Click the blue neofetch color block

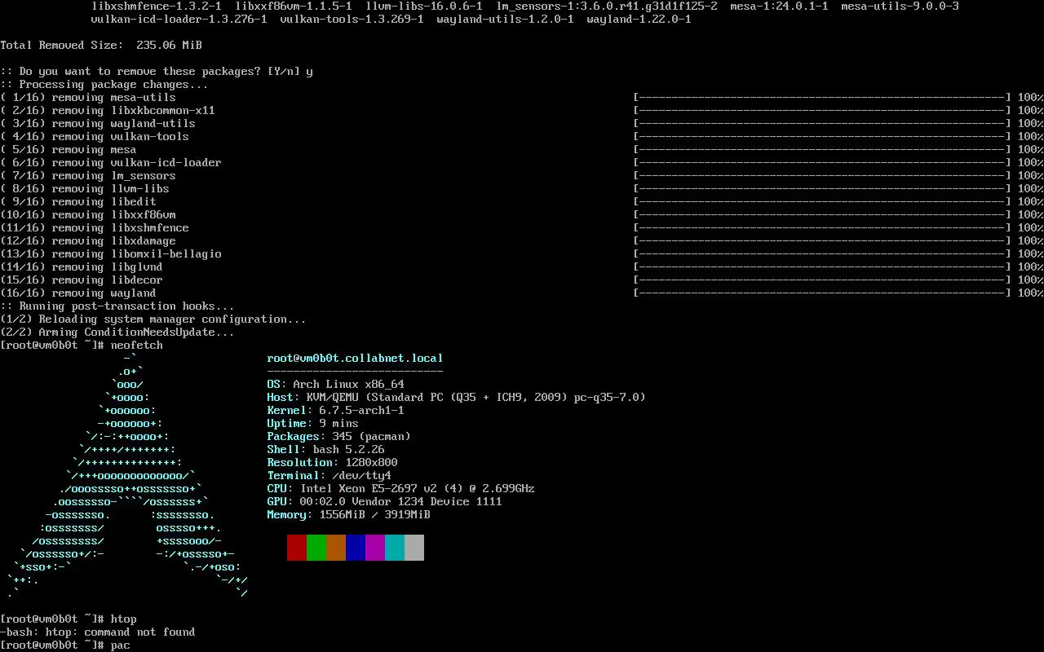356,548
